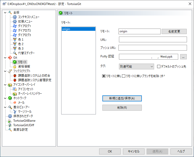Screen dimensions: 194x157
Task: Click the icon for アイコンセット
Action: tap(15, 89)
